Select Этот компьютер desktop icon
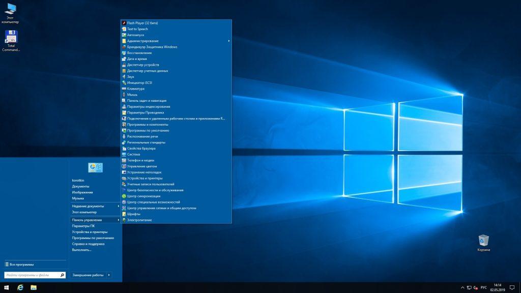Image resolution: width=521 pixels, height=293 pixels. pos(10,13)
